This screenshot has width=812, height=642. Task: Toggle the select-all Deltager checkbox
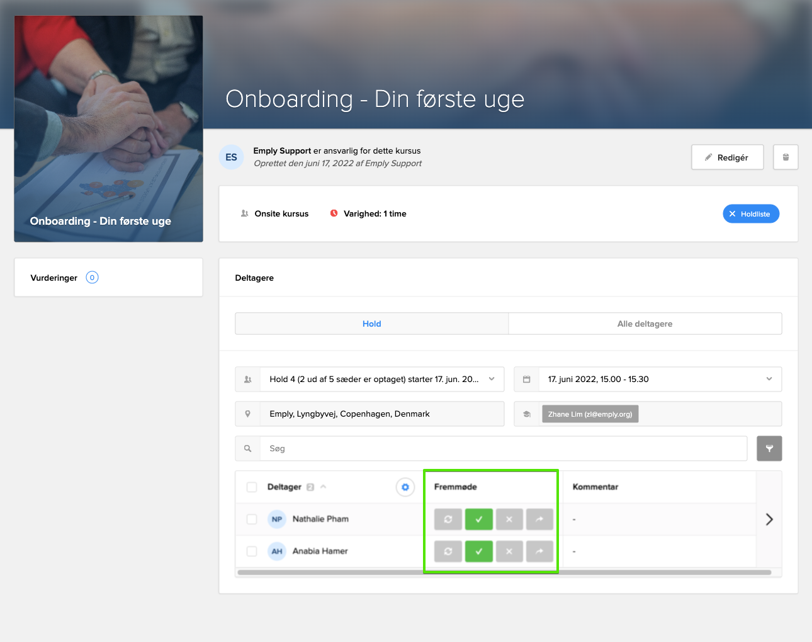pyautogui.click(x=252, y=487)
